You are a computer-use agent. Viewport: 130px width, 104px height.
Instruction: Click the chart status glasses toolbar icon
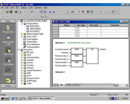pyautogui.click(x=92, y=12)
